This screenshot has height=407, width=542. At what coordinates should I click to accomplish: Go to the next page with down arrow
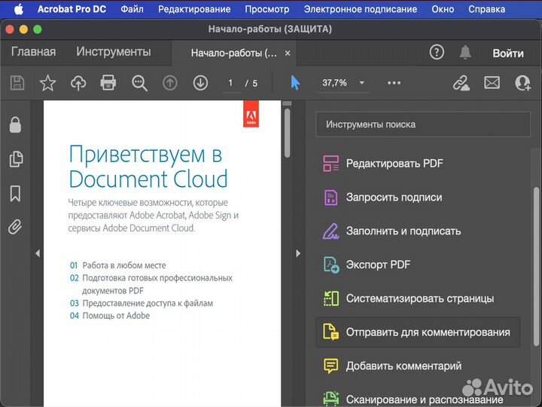point(200,83)
